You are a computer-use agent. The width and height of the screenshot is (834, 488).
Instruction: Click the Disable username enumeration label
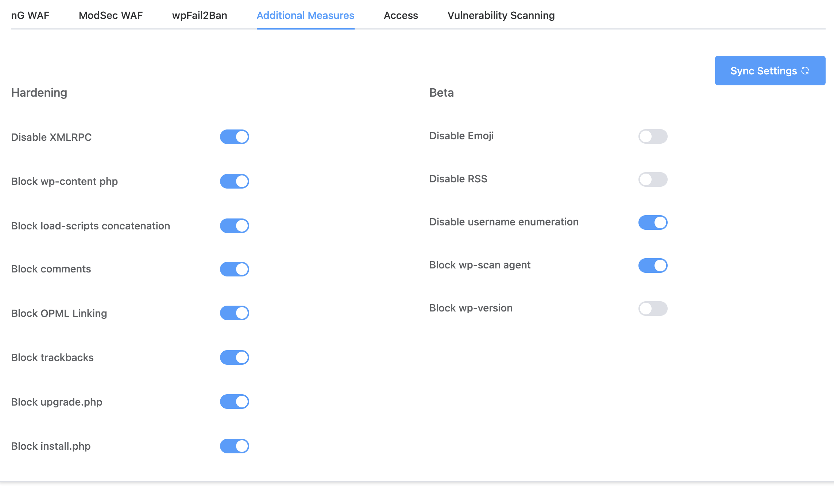click(x=504, y=222)
